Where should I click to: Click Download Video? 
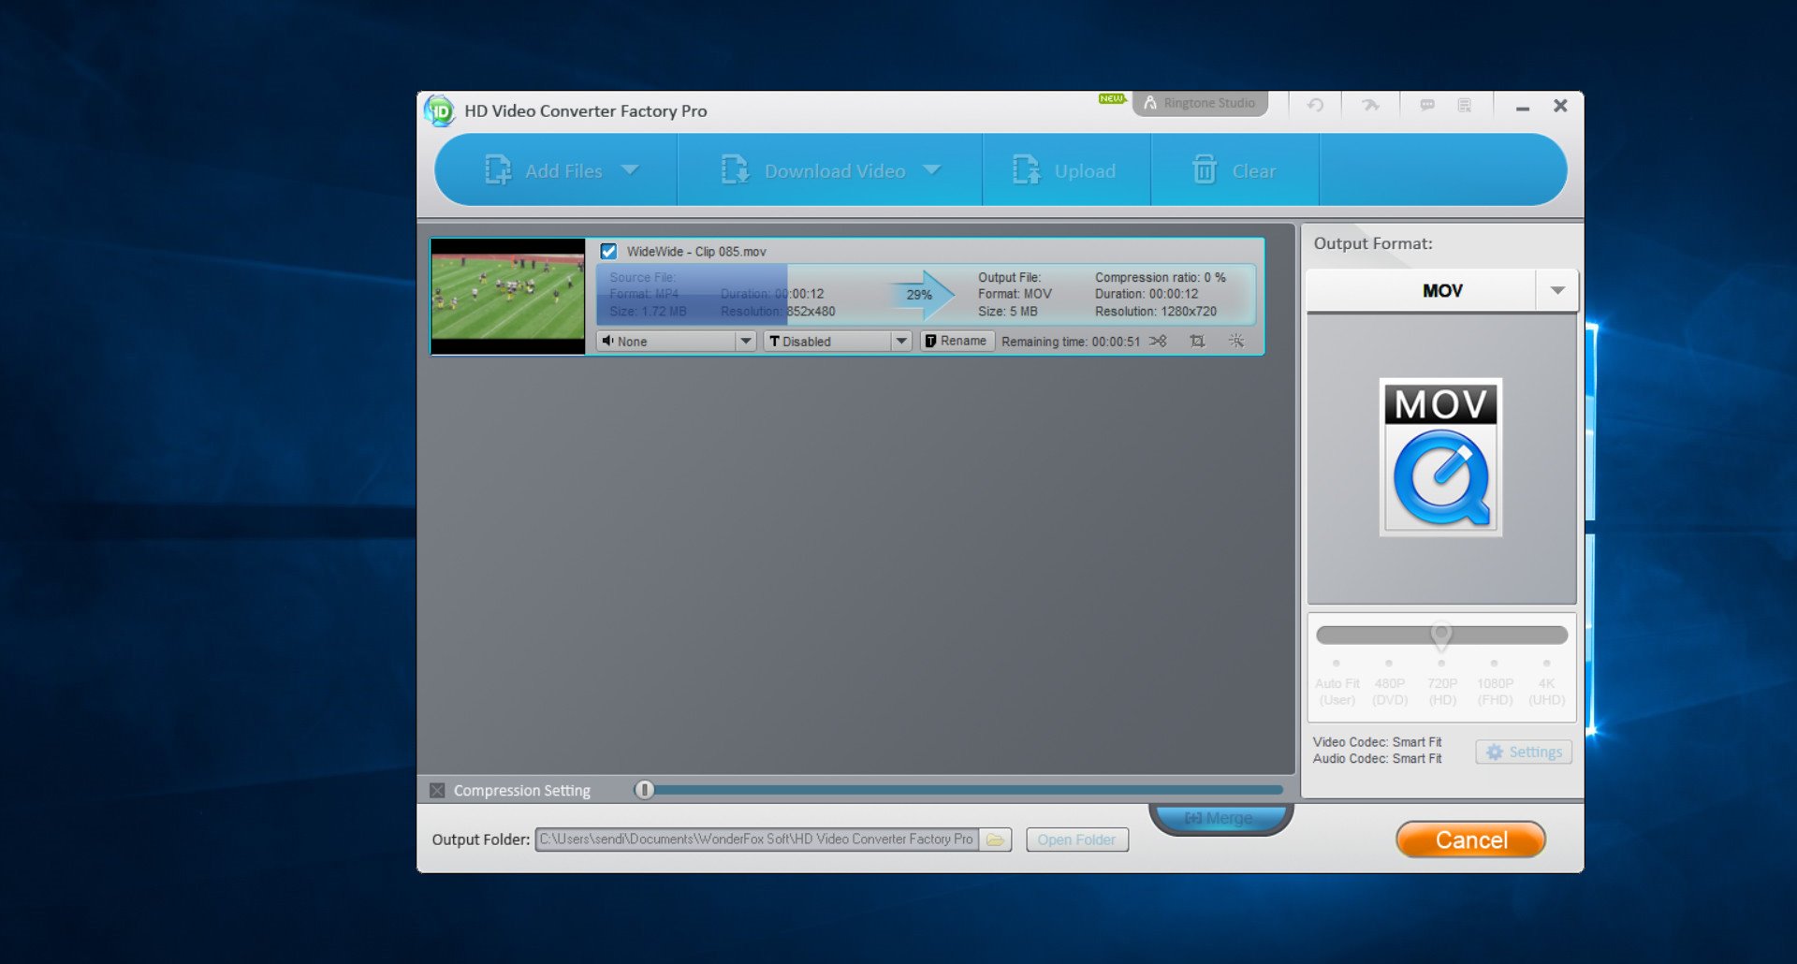(x=813, y=170)
